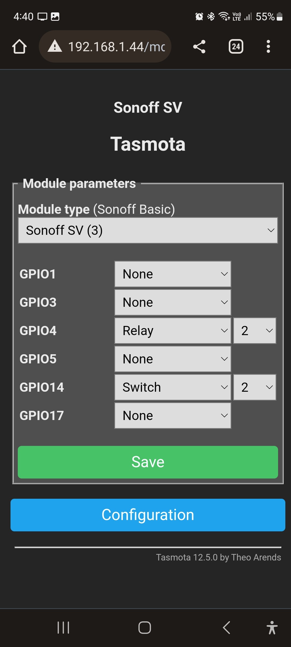Select GPIO14 switch index number dropdown
291x647 pixels.
click(x=255, y=387)
